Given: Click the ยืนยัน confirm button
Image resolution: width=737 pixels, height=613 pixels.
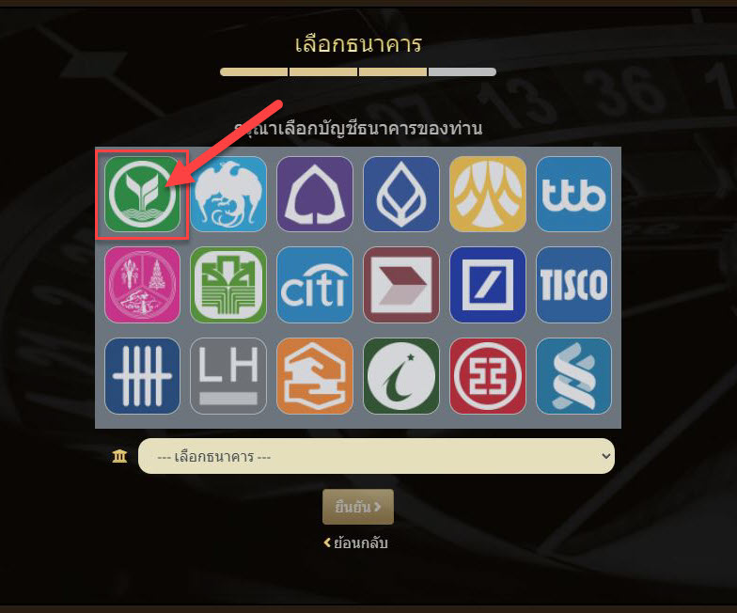Looking at the screenshot, I should 358,507.
